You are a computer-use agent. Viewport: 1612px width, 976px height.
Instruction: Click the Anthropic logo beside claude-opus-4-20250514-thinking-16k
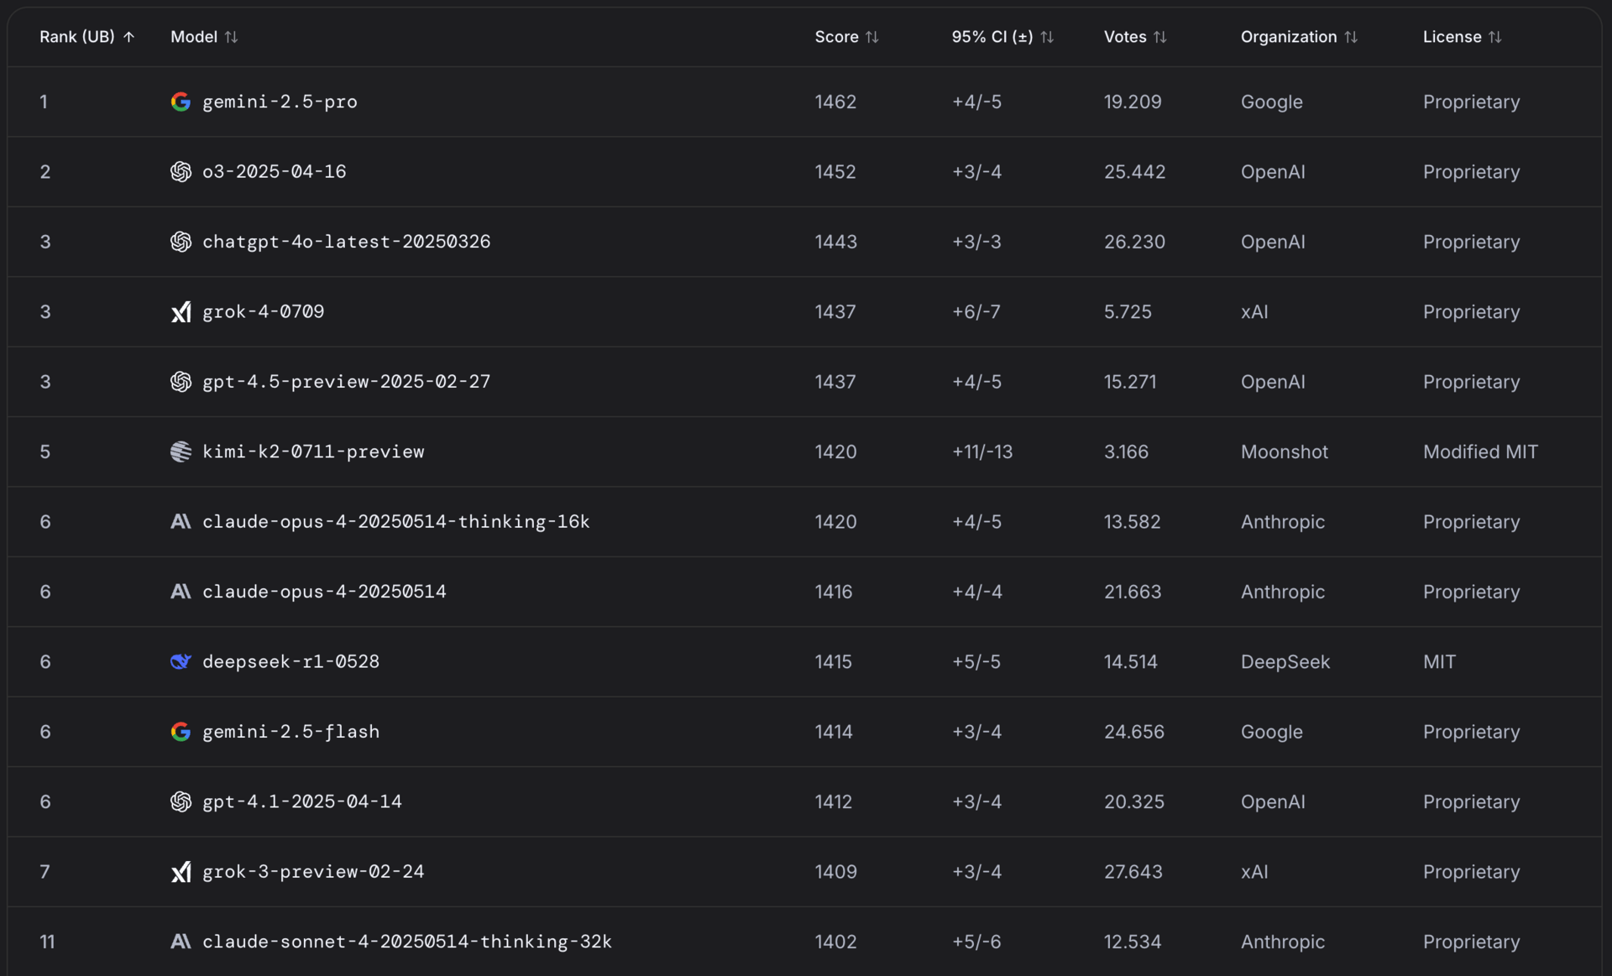coord(181,522)
